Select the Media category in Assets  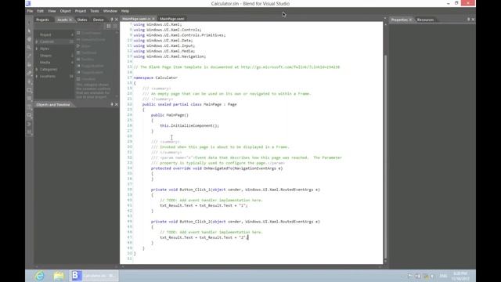pos(45,63)
